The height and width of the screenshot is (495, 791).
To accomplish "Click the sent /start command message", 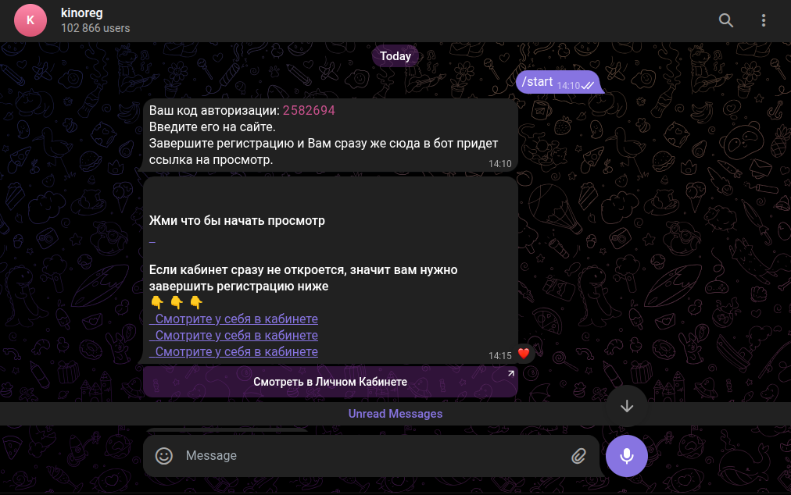I will pyautogui.click(x=558, y=82).
